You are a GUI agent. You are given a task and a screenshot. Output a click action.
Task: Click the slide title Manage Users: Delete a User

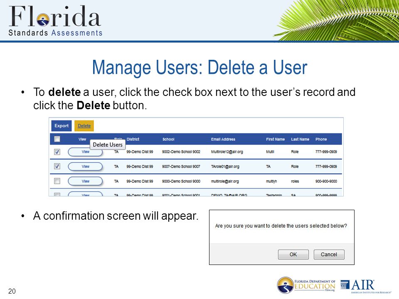tap(199, 68)
